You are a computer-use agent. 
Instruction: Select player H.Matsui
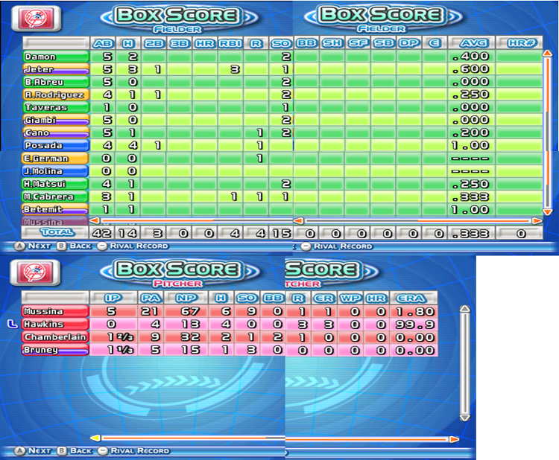[x=55, y=184]
